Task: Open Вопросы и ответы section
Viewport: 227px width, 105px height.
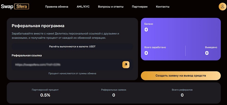Action: click(111, 7)
